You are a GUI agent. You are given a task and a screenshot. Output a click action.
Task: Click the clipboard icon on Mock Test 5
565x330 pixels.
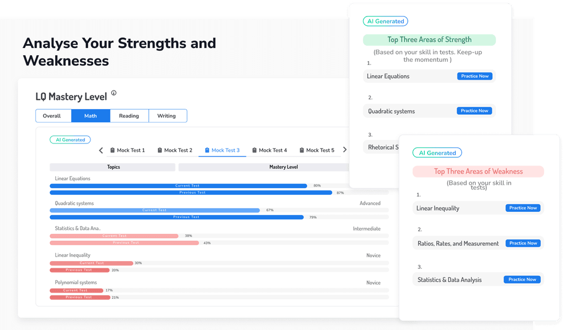[x=302, y=150]
